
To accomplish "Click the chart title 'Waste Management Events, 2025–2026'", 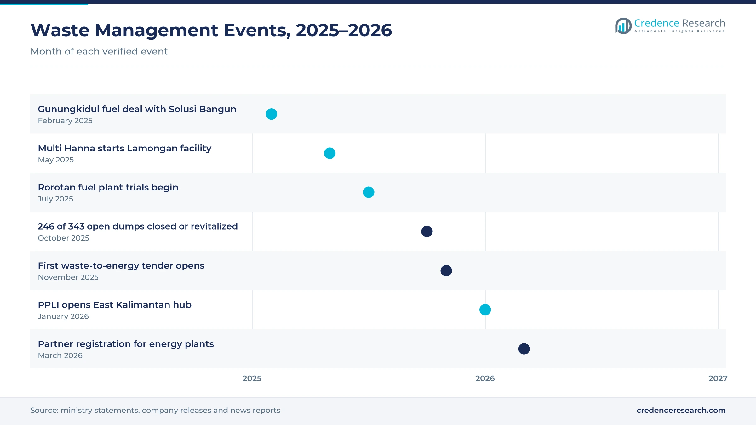I will tap(211, 30).
